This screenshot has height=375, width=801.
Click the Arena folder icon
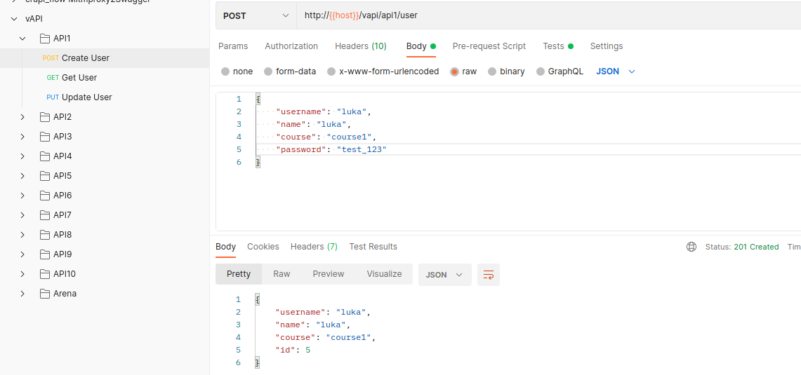(x=45, y=294)
